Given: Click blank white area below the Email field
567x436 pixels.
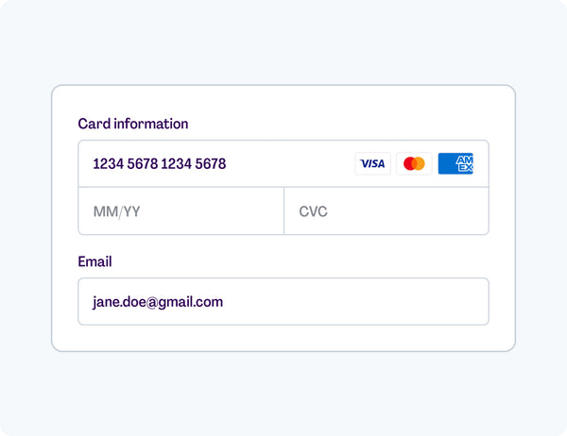Looking at the screenshot, I should (x=283, y=338).
